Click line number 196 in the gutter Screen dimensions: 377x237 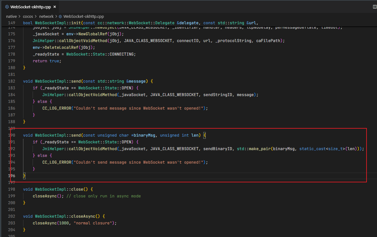point(11,176)
